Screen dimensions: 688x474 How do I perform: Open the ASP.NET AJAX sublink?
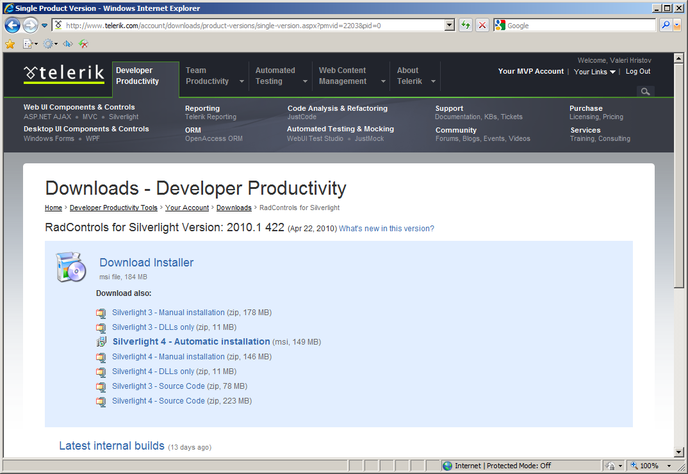[x=47, y=117]
